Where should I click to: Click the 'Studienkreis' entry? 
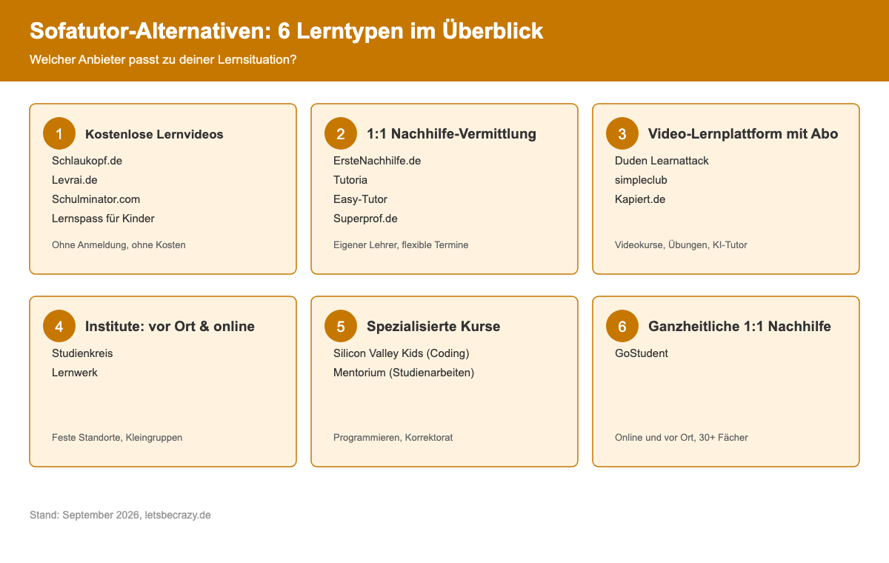pos(82,353)
